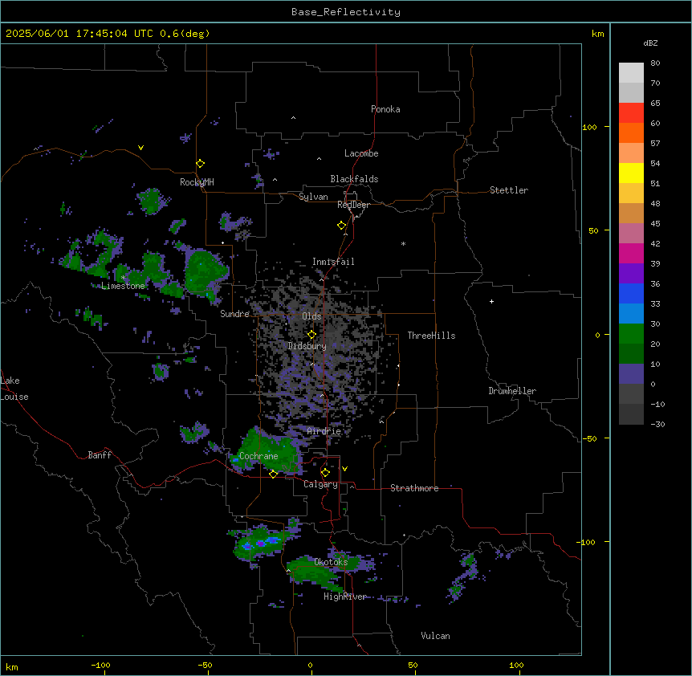Click the Sundre town label

click(x=234, y=314)
